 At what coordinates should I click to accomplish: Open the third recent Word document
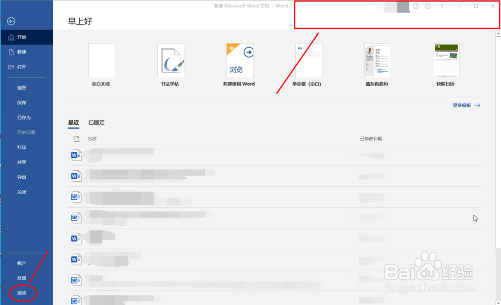[x=274, y=197]
